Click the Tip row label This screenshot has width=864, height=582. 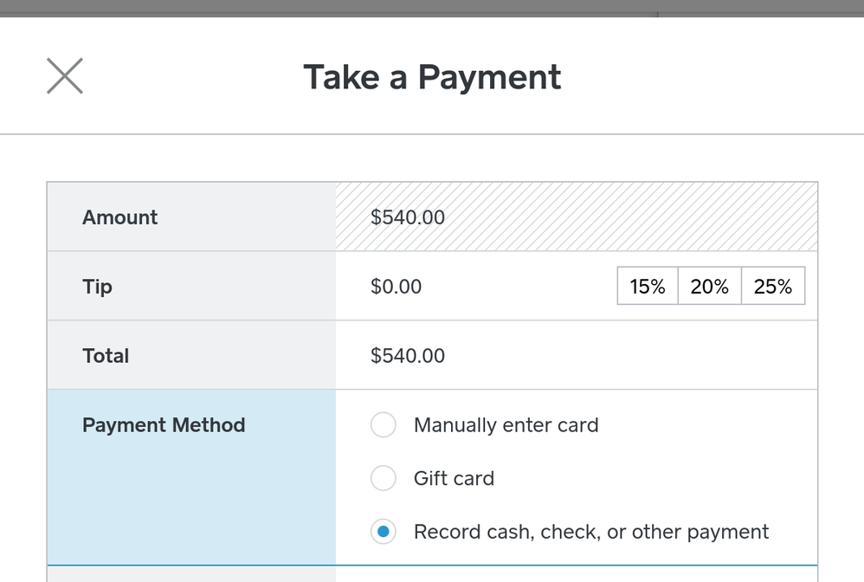point(98,287)
